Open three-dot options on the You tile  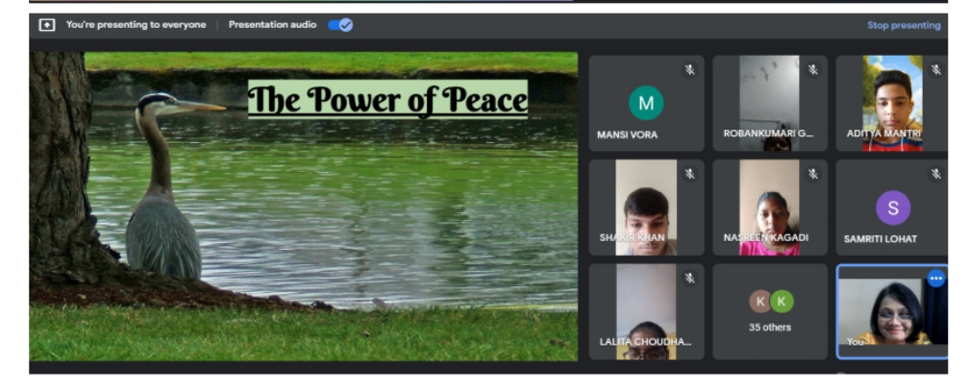[x=935, y=279]
